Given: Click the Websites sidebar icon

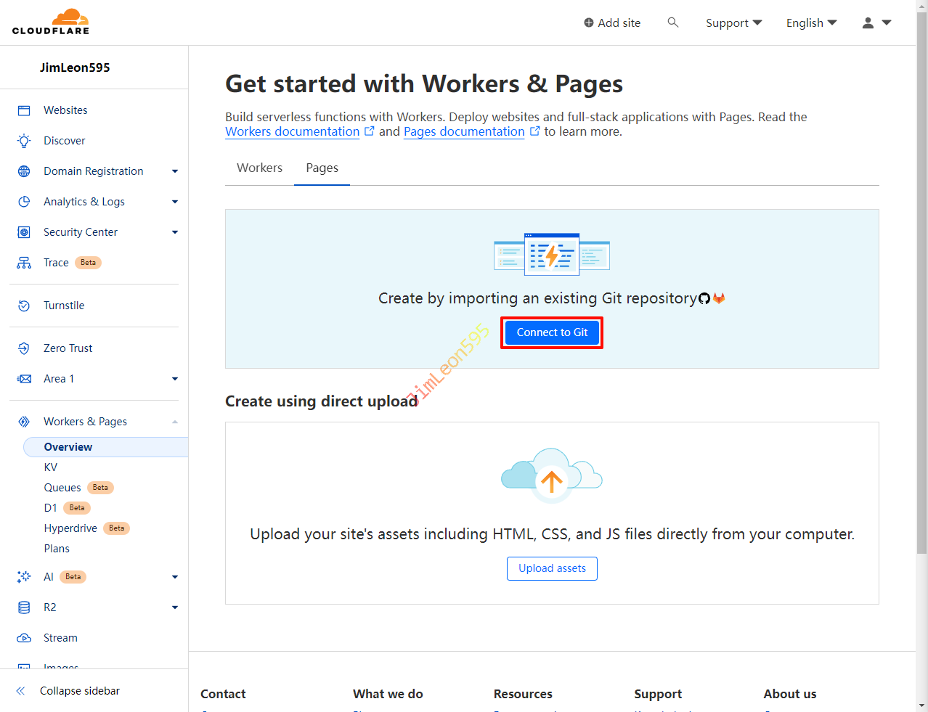Looking at the screenshot, I should (x=24, y=110).
